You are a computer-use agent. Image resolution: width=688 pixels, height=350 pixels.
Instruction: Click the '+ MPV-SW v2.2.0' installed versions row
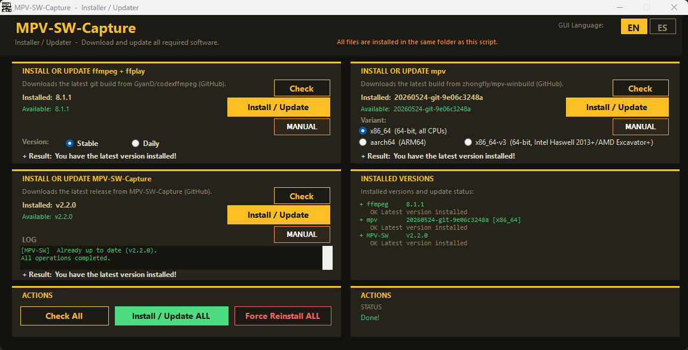[x=394, y=236]
